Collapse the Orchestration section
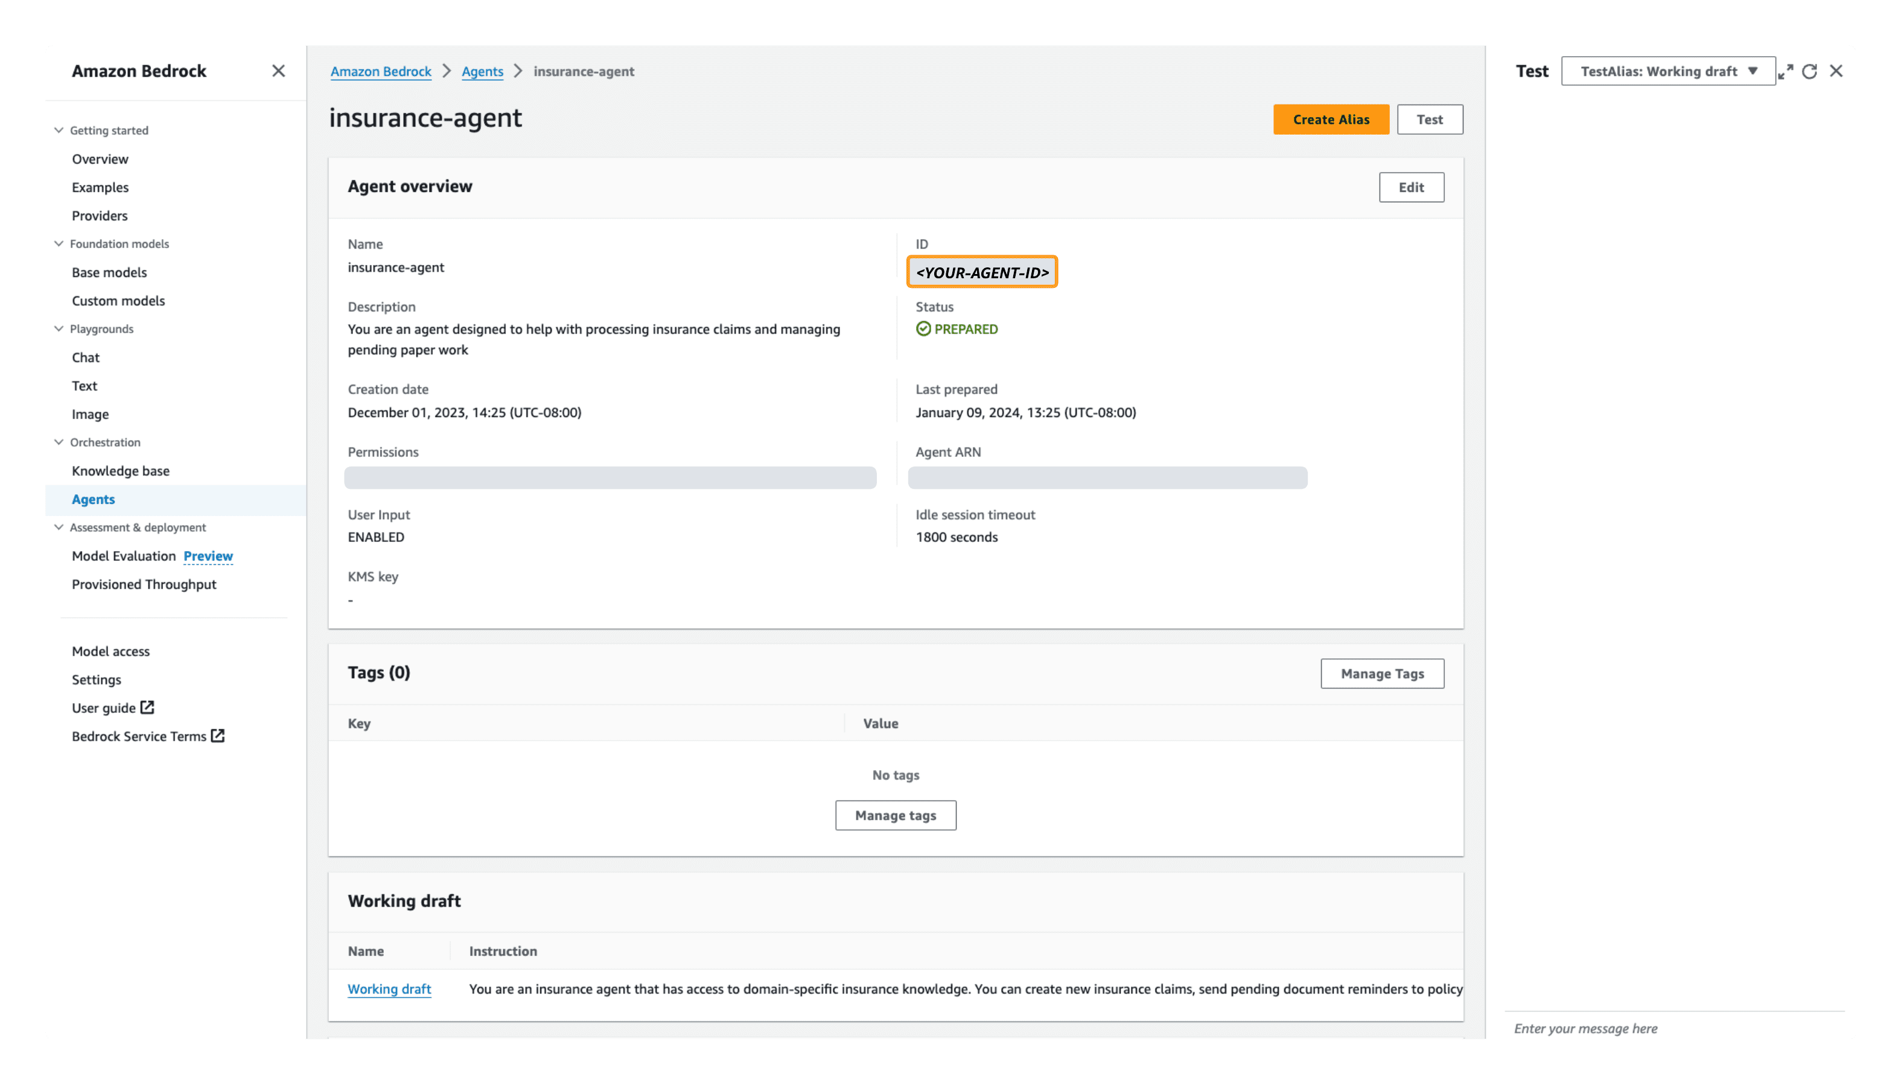Image resolution: width=1901 pixels, height=1084 pixels. 59,442
